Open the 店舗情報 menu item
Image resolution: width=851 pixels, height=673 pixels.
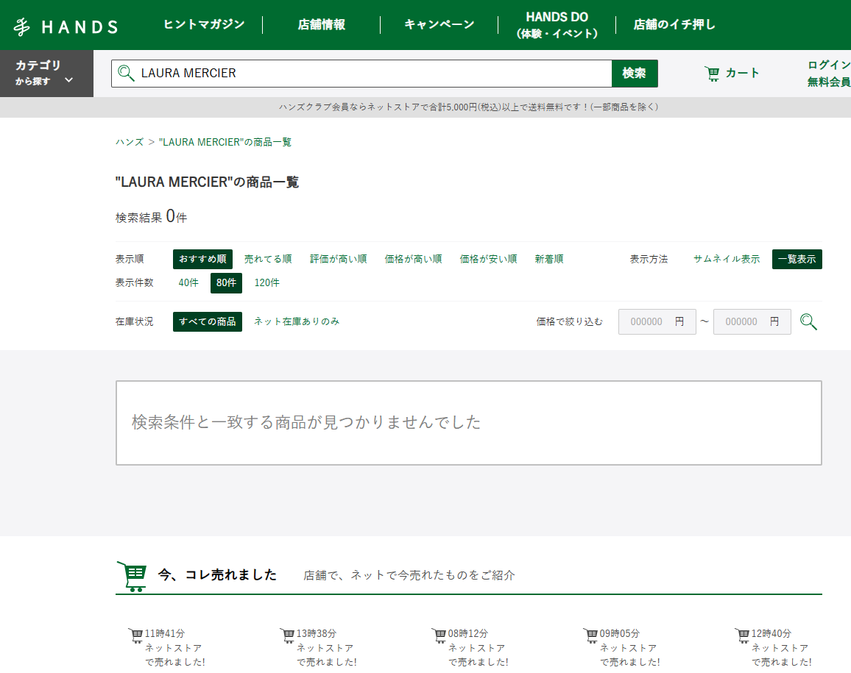321,24
